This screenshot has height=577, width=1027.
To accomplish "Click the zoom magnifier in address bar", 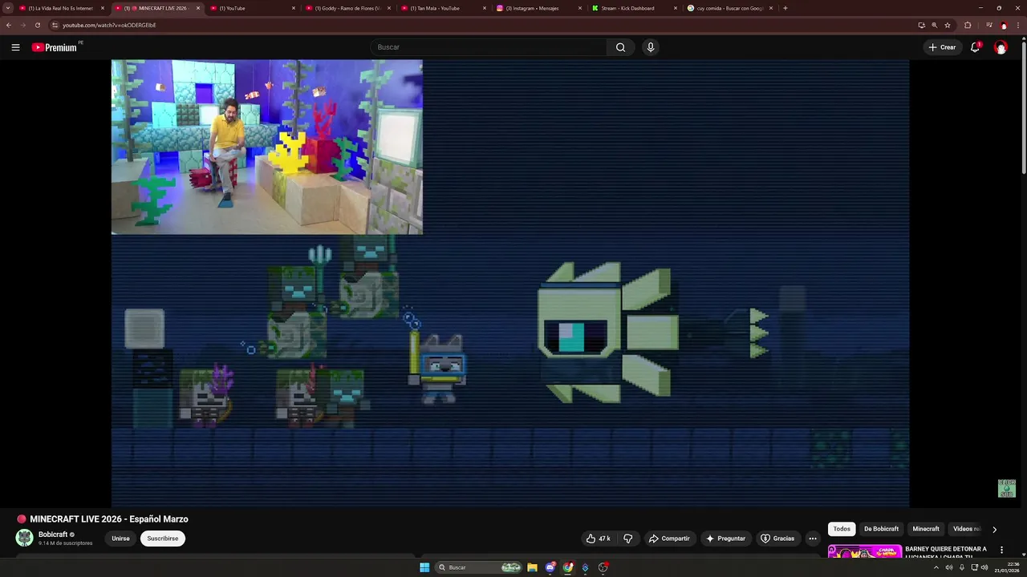I will click(935, 25).
